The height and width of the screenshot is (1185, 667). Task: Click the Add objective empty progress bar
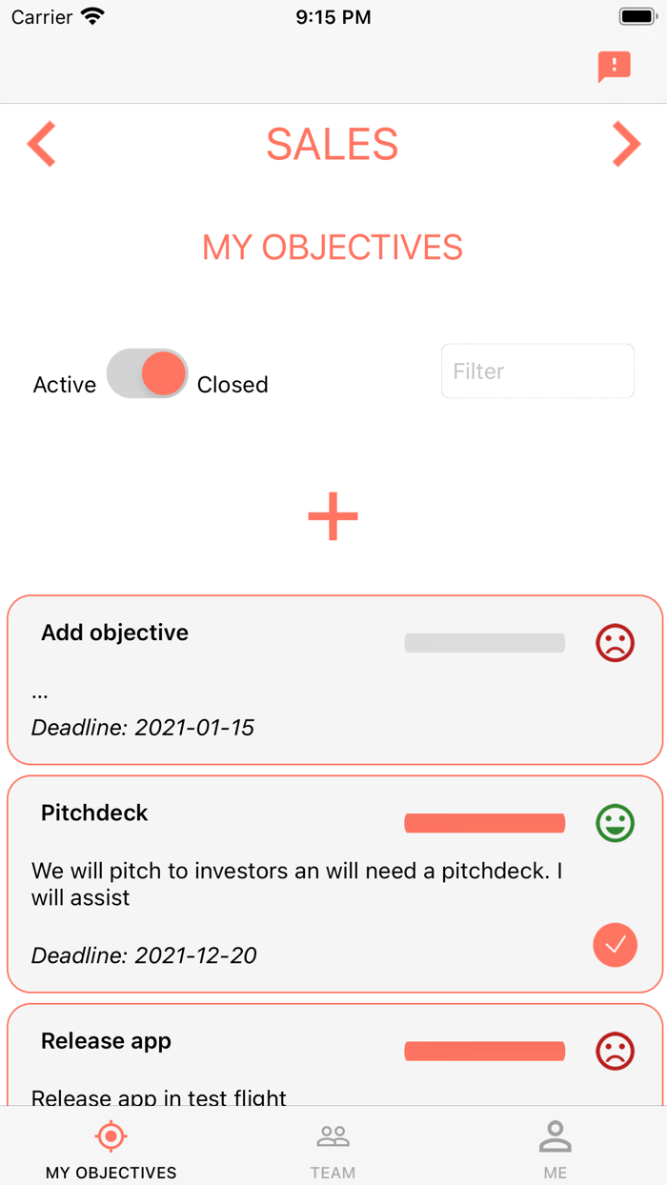point(485,643)
